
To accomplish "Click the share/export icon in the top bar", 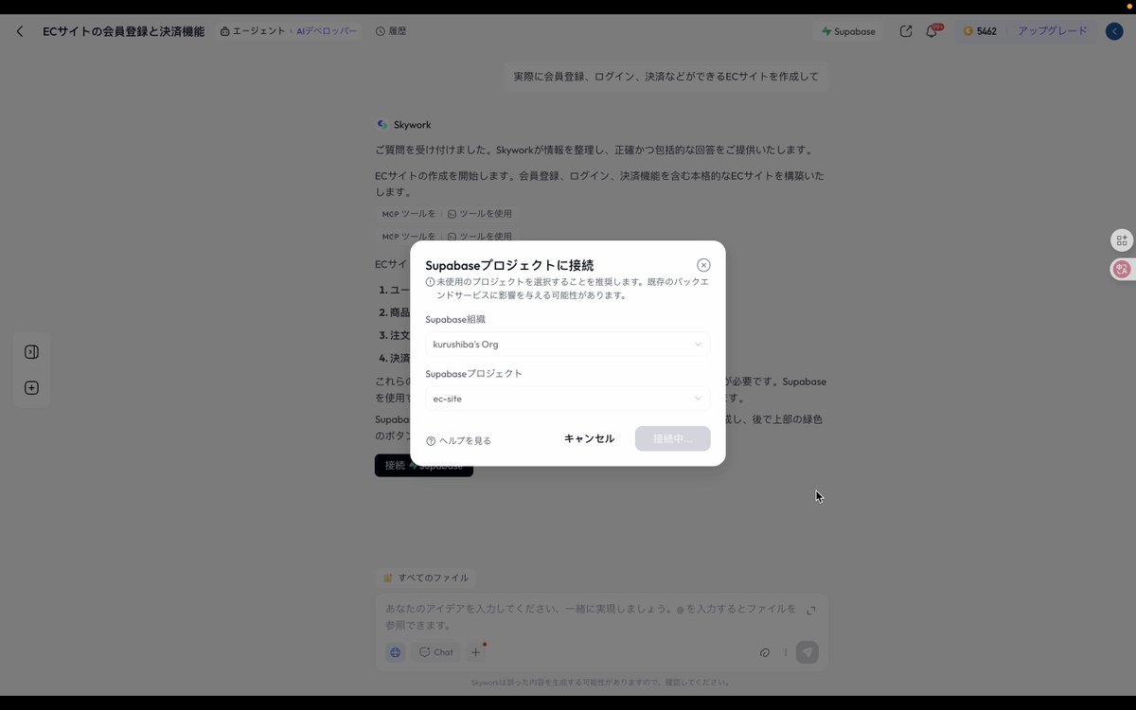I will pyautogui.click(x=905, y=30).
